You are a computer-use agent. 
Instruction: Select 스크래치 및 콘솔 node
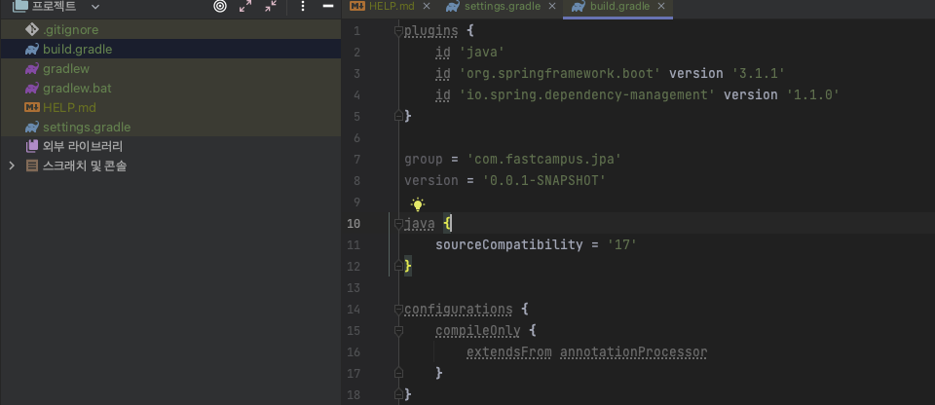pos(170,166)
